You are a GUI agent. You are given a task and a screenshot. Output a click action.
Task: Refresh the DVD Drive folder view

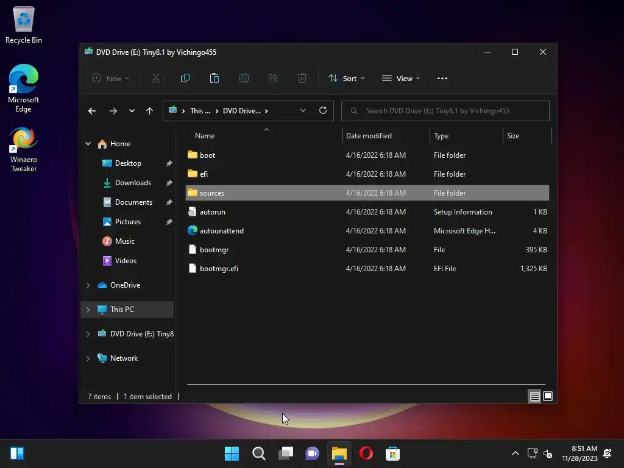click(323, 111)
